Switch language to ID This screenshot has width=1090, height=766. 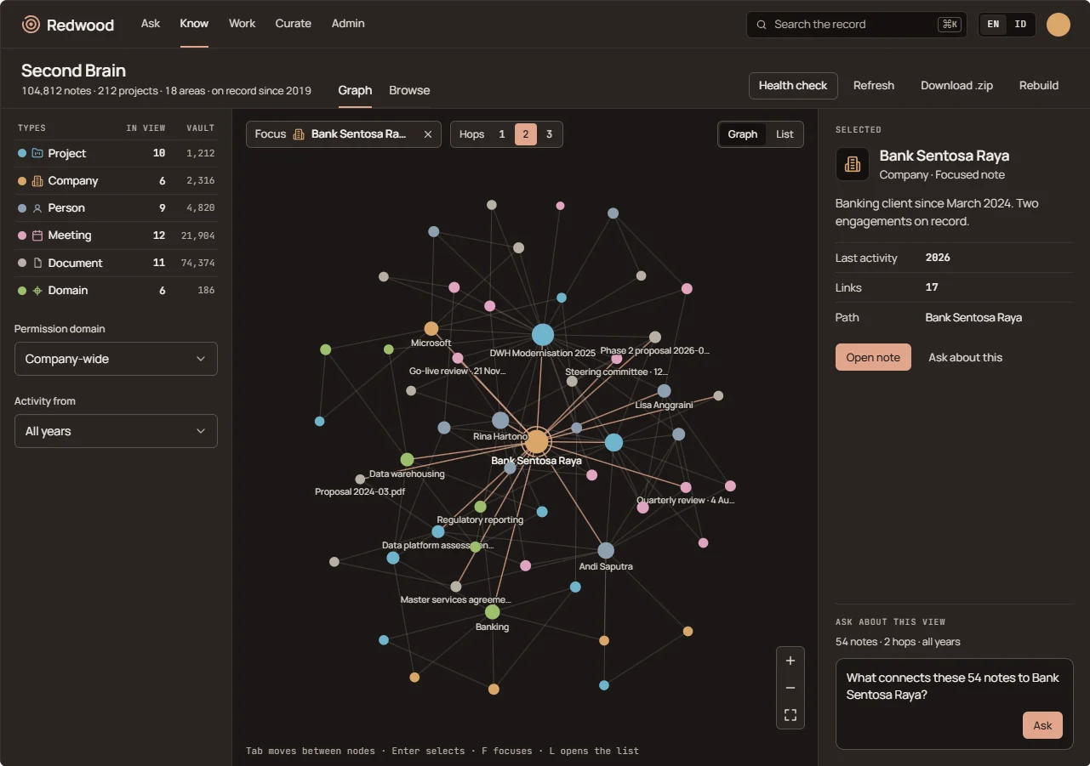1020,25
